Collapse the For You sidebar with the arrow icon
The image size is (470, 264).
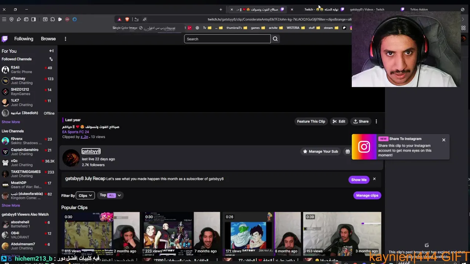51,51
